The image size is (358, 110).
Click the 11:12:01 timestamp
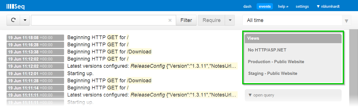click(x=35, y=73)
